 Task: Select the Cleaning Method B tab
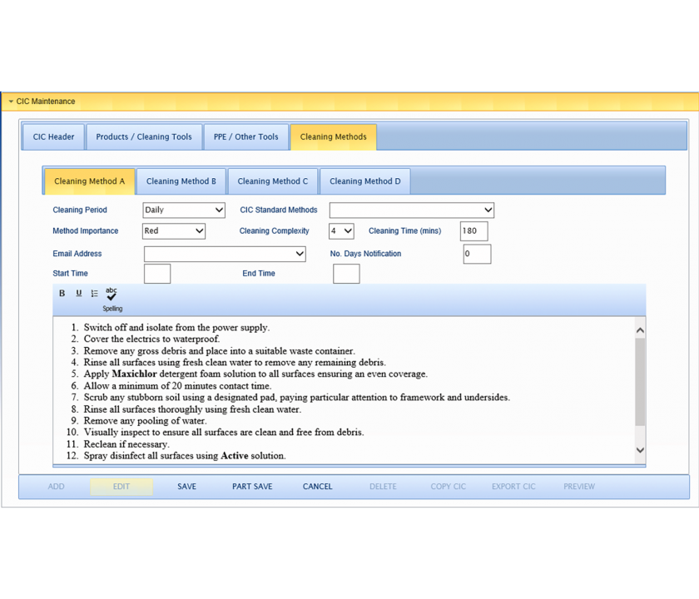[181, 181]
